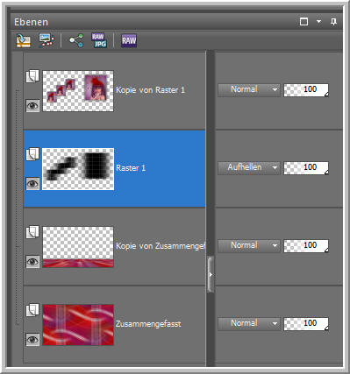Click the first image-stack toolbar icon

tap(24, 40)
